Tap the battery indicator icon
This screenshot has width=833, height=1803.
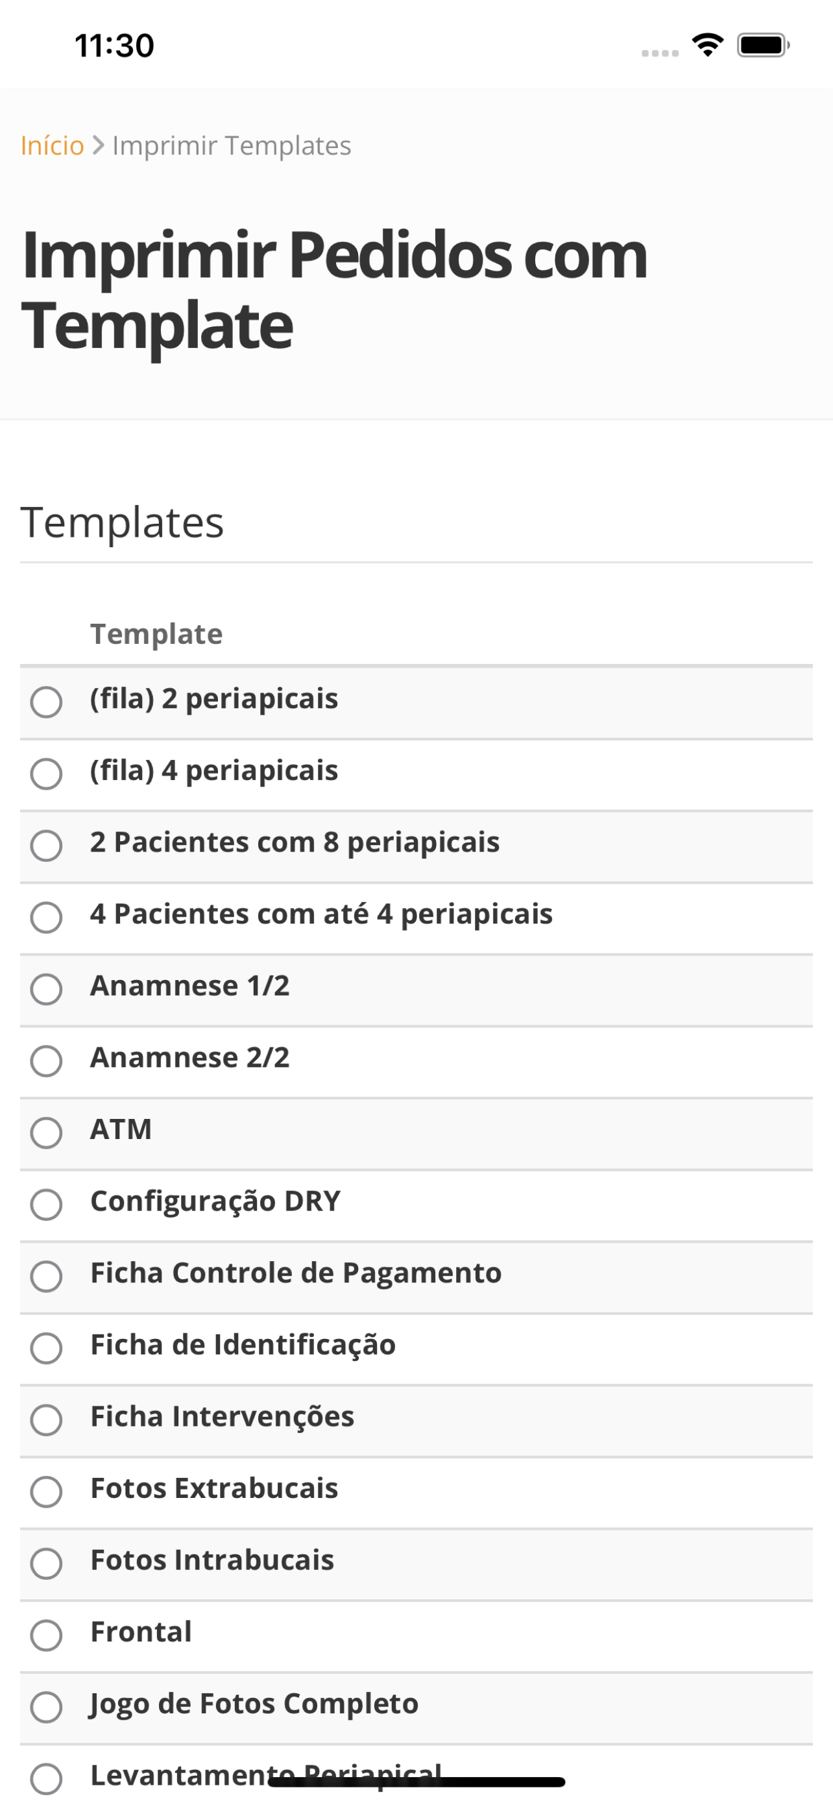point(763,45)
